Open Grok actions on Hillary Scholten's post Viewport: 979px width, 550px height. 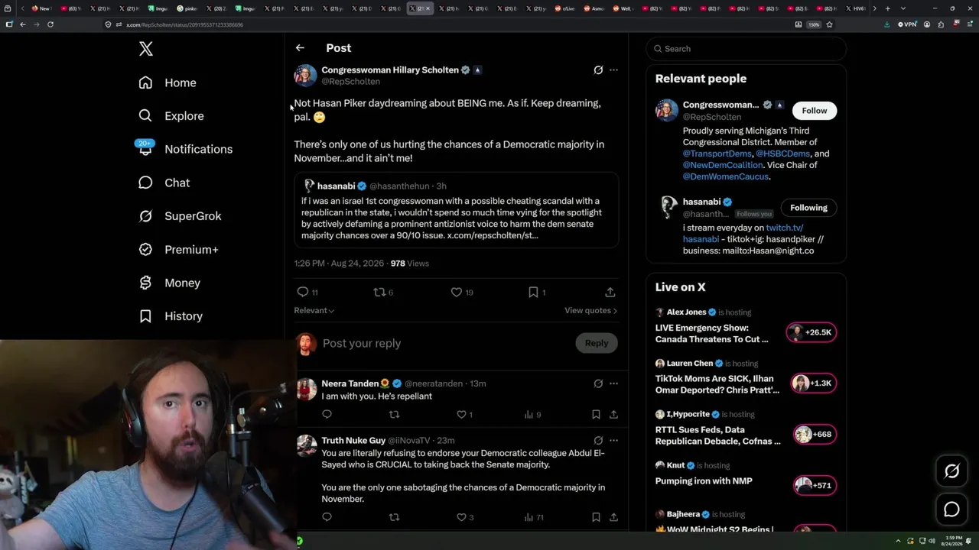point(598,70)
